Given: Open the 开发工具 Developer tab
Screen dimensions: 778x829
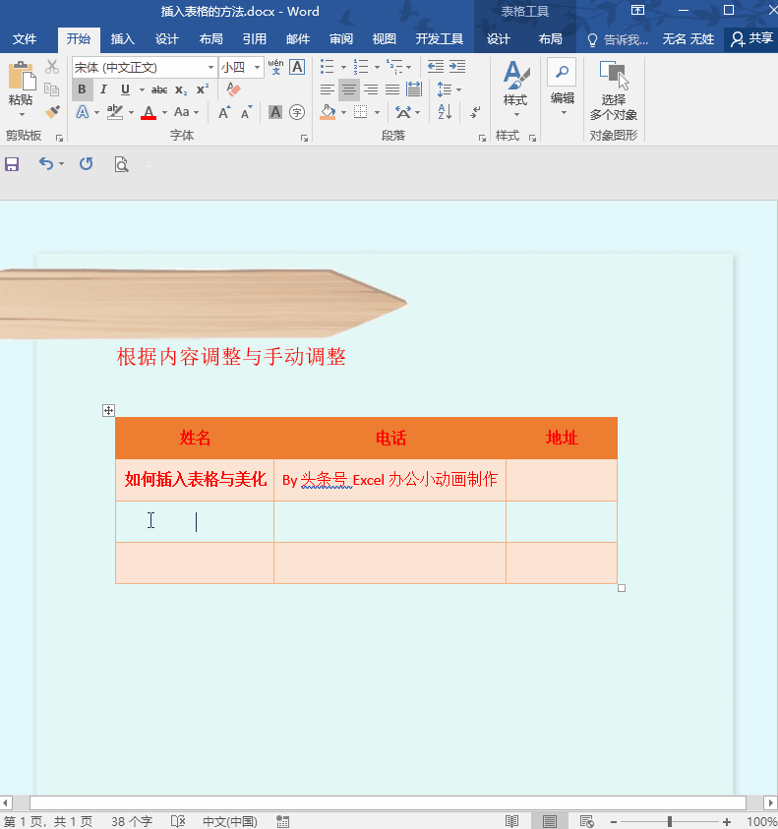Looking at the screenshot, I should pyautogui.click(x=439, y=39).
